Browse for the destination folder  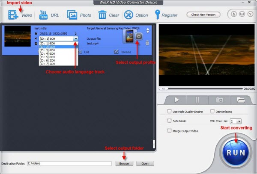coord(124,163)
